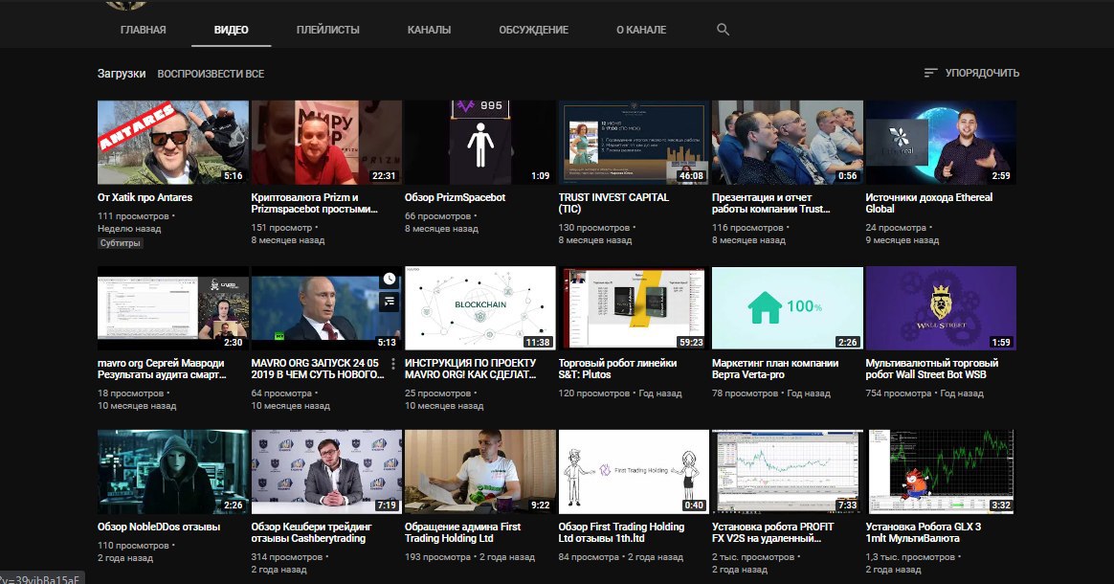The image size is (1114, 584).
Task: Open the Cashberrytrading review thumbnail
Action: [326, 471]
